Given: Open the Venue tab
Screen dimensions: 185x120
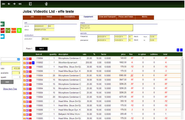Looking at the screenshot, I should pyautogui.click(x=51, y=17).
